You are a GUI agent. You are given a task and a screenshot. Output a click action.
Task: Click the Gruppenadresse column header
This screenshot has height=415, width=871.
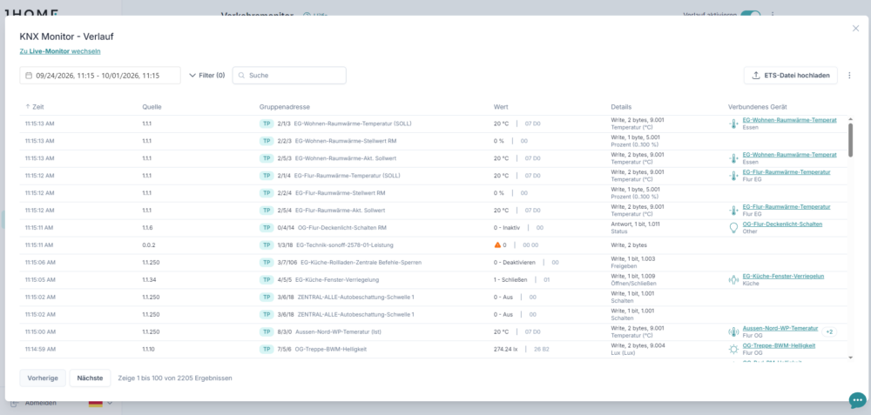click(285, 106)
